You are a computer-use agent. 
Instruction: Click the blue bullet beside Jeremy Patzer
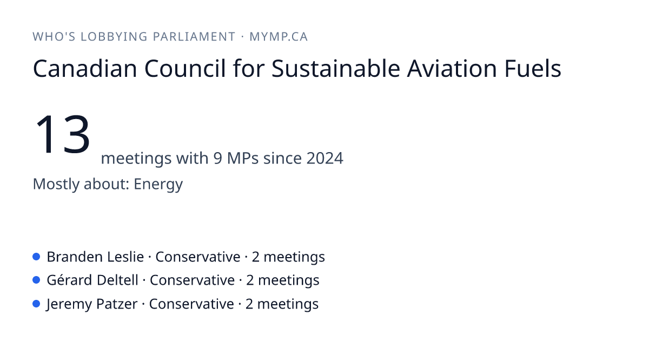pos(37,304)
